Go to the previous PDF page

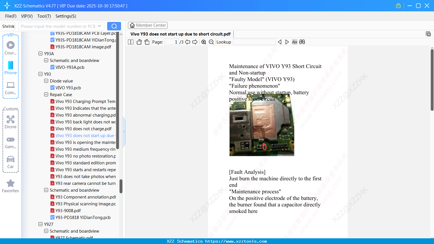point(188,42)
